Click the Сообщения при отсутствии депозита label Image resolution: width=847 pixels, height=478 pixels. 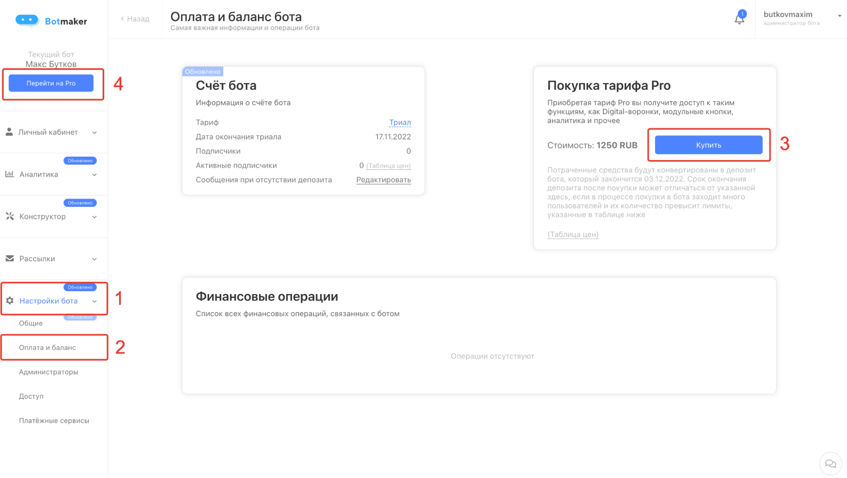(x=264, y=180)
